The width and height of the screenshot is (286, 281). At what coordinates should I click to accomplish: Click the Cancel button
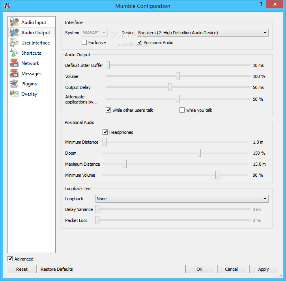click(232, 269)
